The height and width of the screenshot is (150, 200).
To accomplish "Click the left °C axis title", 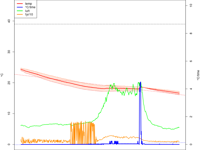I will 2,75.
